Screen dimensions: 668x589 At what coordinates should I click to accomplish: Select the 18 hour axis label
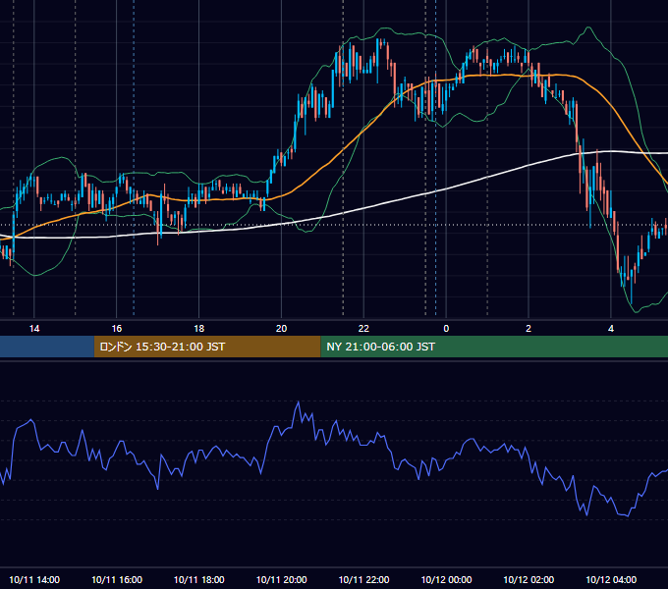(x=199, y=329)
